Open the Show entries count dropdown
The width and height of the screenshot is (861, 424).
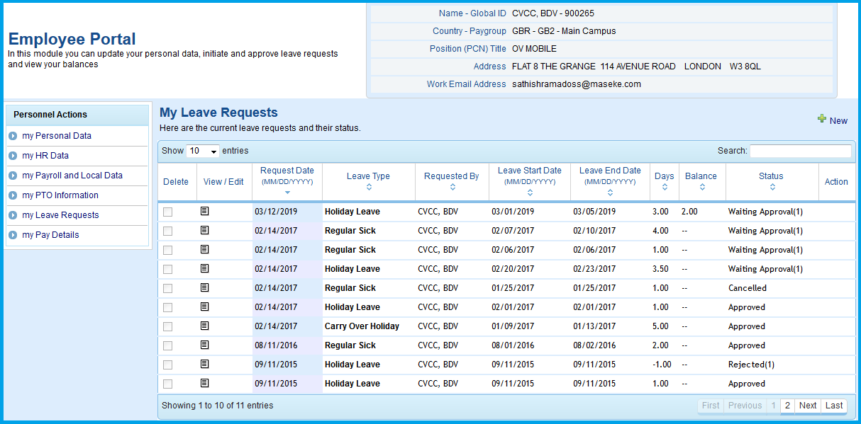coord(202,151)
